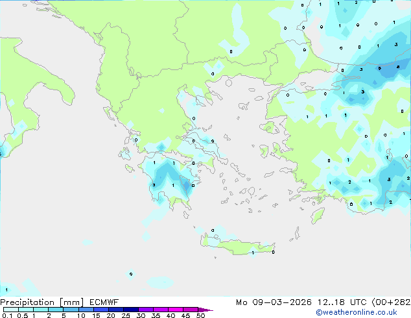The height and width of the screenshot is (318, 411).
Task: Click the 1–2 mm legend color box
Action: pos(41,310)
